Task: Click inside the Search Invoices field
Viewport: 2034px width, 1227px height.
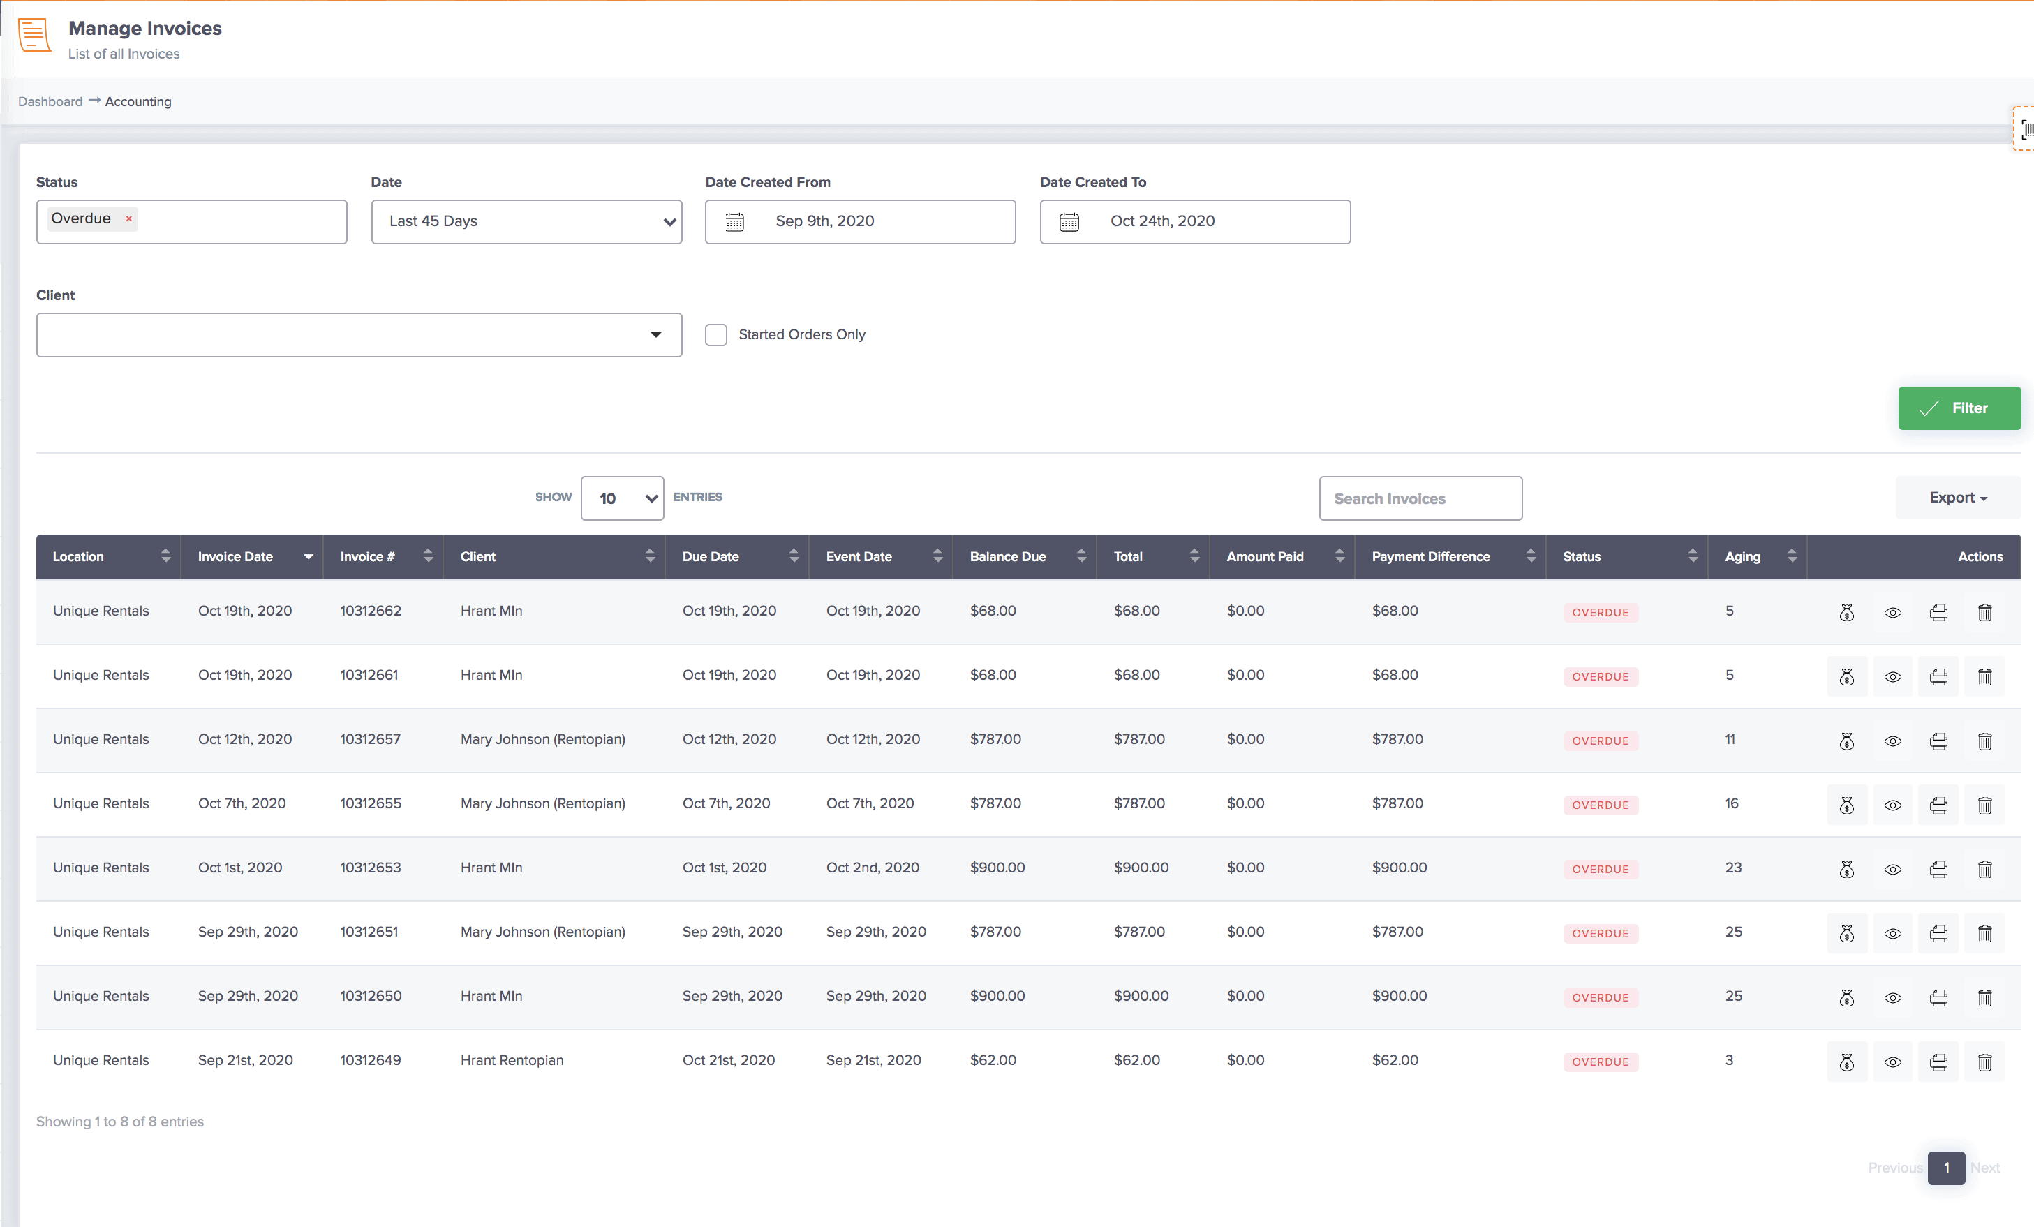Action: 1420,498
